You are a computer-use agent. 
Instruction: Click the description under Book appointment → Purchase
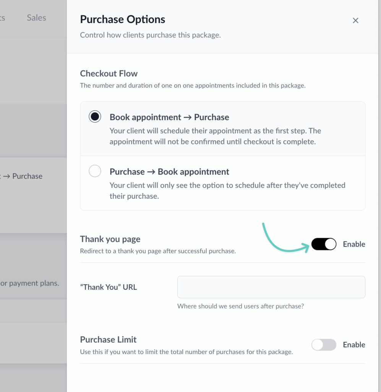pyautogui.click(x=215, y=136)
